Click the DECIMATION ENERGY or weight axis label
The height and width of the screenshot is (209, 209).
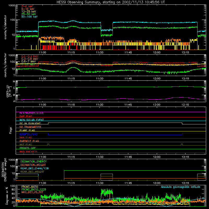4,170
